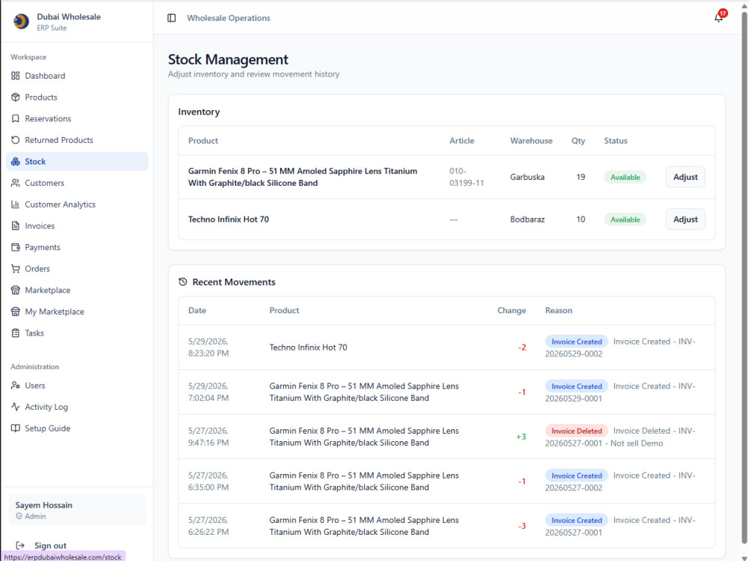The width and height of the screenshot is (749, 561).
Task: Click the Dashboard grid icon
Action: [x=16, y=76]
